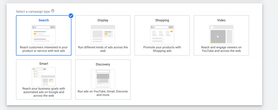Click the Display card title text

click(103, 20)
